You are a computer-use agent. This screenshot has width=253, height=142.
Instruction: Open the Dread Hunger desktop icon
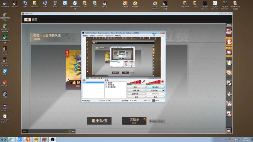click(x=5, y=50)
